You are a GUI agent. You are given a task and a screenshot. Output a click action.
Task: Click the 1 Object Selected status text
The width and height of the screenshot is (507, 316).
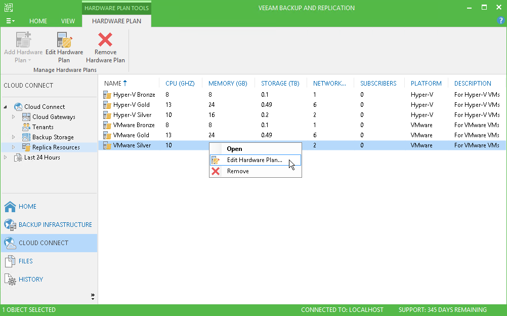pyautogui.click(x=29, y=310)
